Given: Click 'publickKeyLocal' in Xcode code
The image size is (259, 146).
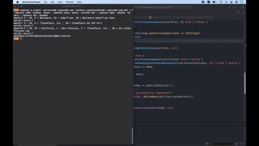Looking at the screenshot, I should pyautogui.click(x=157, y=86).
